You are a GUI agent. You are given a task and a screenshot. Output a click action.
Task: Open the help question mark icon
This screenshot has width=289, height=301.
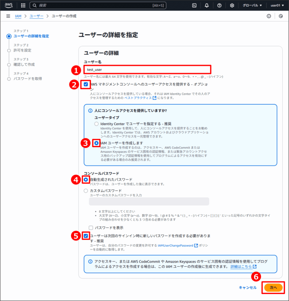219,5
